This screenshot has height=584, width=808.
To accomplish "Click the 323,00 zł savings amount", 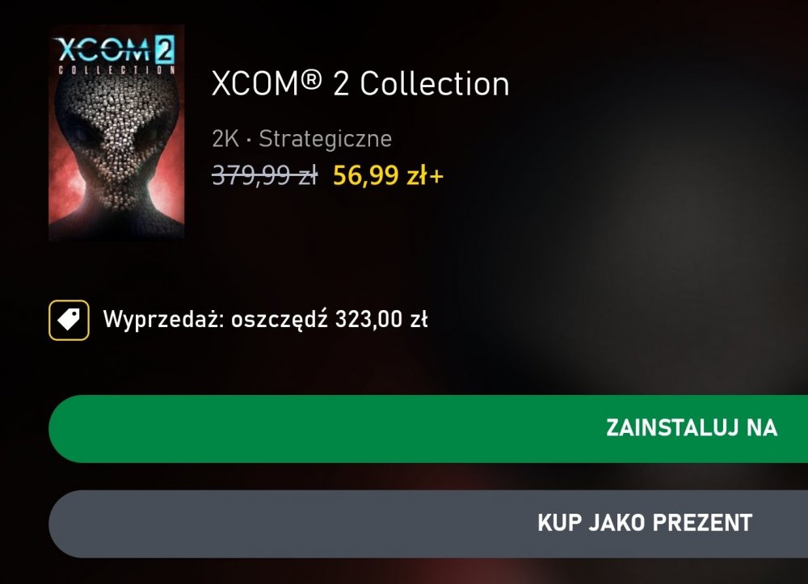I will (381, 319).
